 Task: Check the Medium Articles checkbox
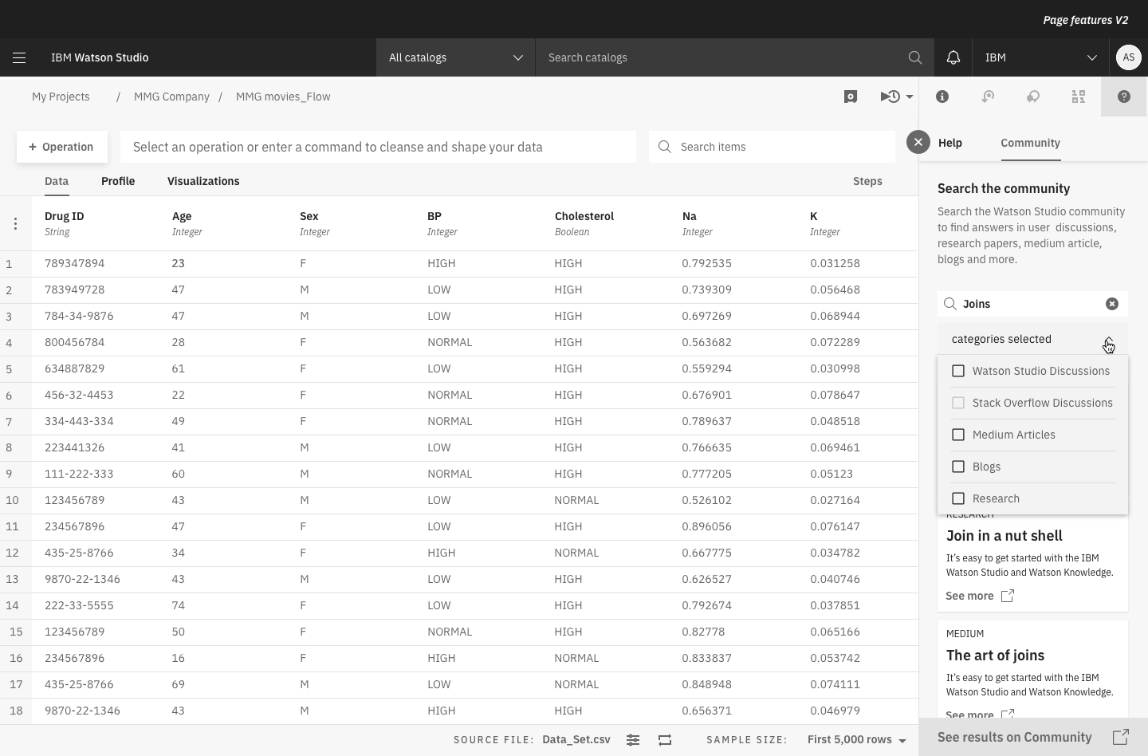click(x=959, y=435)
